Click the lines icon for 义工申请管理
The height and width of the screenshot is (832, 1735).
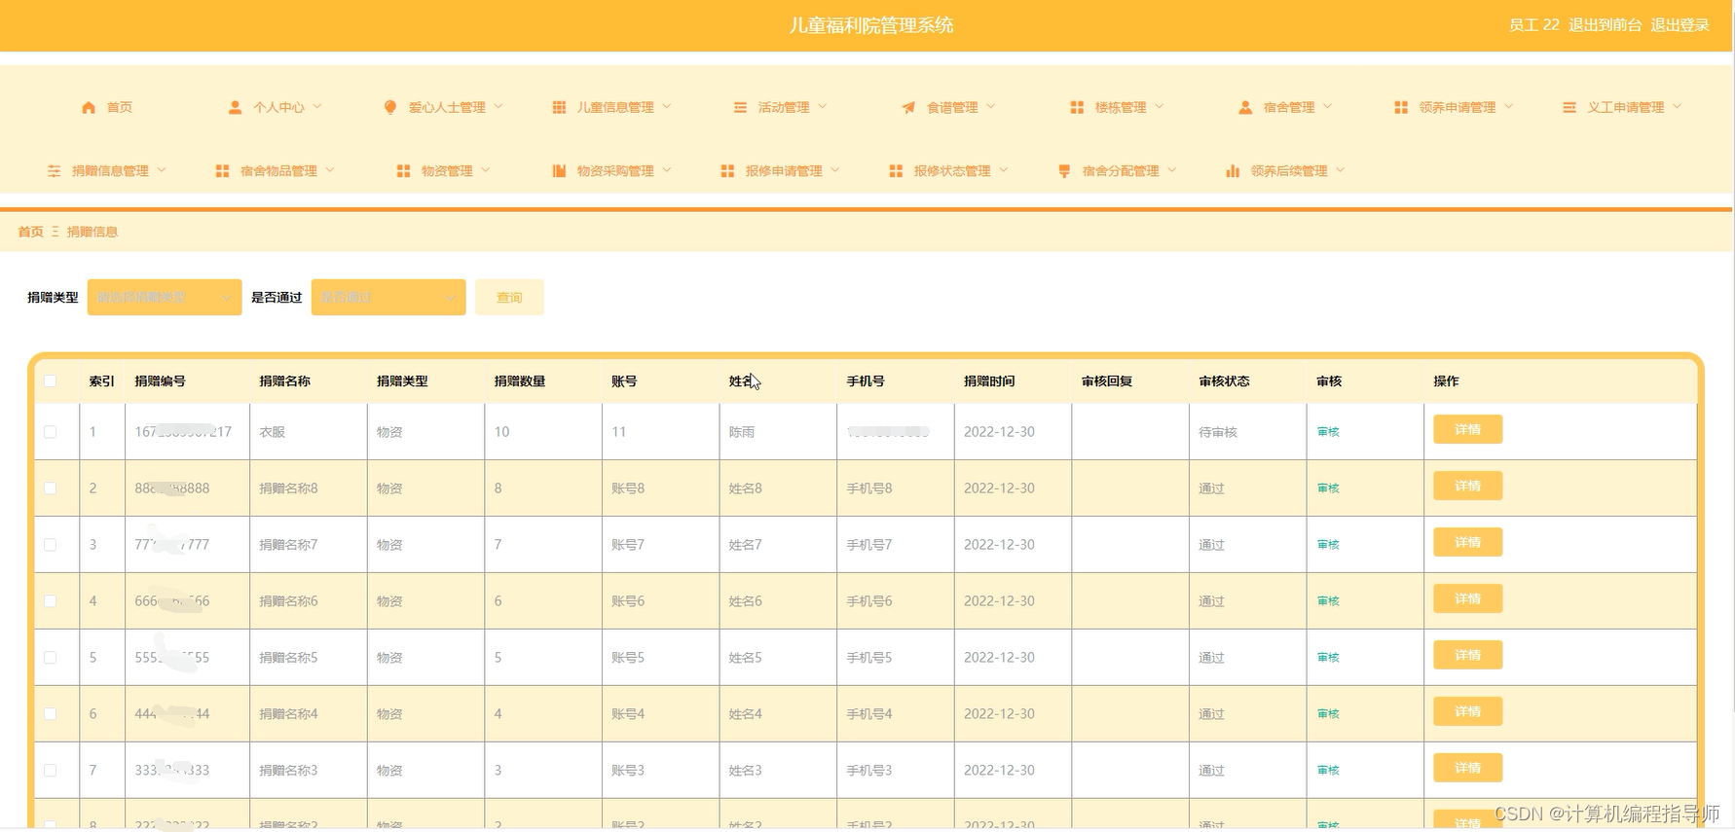[x=1569, y=107]
